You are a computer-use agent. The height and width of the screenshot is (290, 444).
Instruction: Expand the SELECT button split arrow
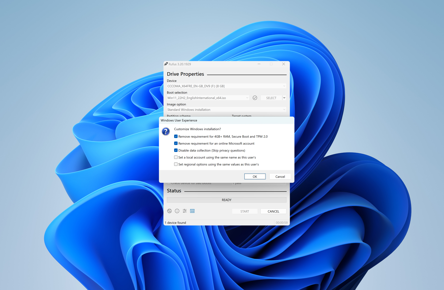pyautogui.click(x=284, y=98)
